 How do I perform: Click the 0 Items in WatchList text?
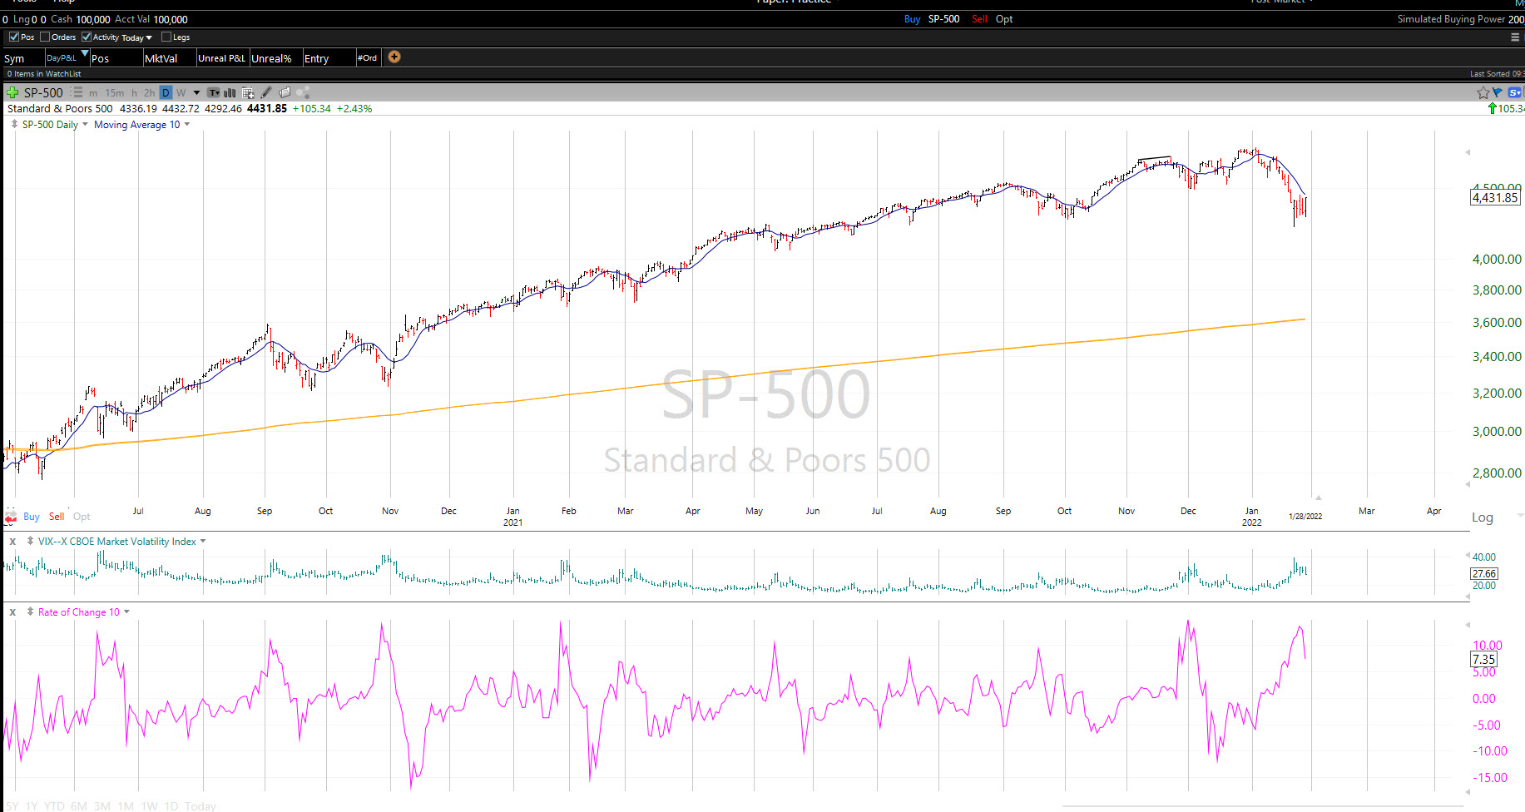click(44, 74)
